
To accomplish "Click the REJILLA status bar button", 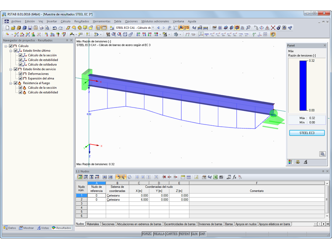I will (159, 234).
